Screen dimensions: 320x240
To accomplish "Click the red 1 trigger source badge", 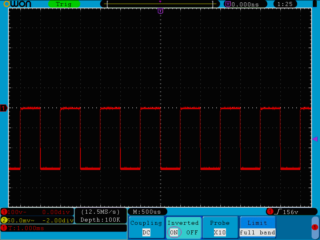I will tap(270, 212).
